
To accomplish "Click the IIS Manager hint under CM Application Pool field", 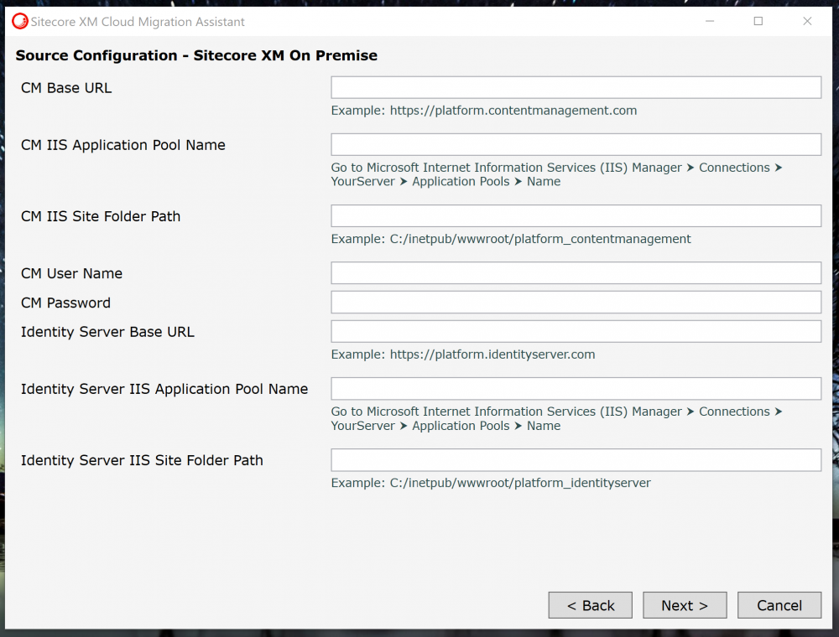I will tap(556, 174).
